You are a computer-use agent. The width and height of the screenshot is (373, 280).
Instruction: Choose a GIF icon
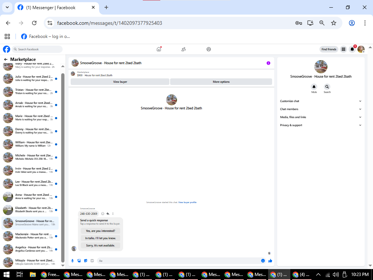coord(92,261)
